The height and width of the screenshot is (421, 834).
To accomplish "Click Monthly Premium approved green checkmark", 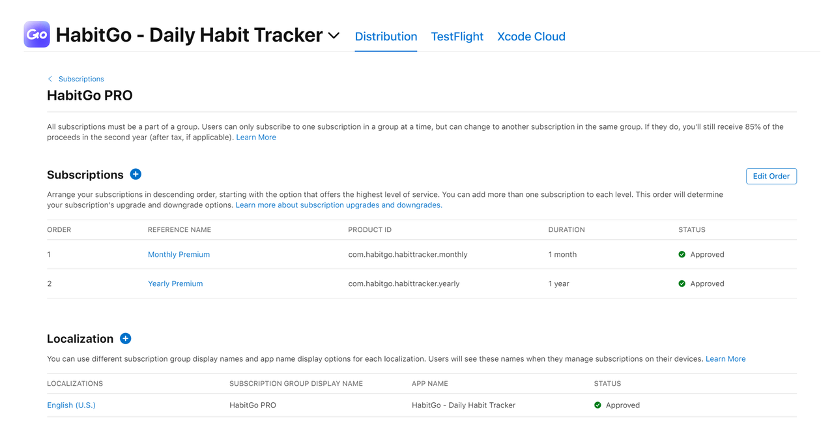I will [x=682, y=254].
